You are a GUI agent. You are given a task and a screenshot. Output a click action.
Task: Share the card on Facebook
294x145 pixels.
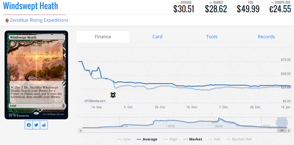click(29, 125)
